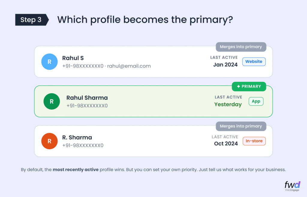Image resolution: width=307 pixels, height=197 pixels.
Task: Click the Oct 2024 last active date
Action: 226,144
